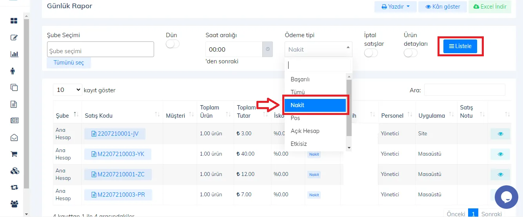Open the copy pages icon in sidebar

pos(14,88)
